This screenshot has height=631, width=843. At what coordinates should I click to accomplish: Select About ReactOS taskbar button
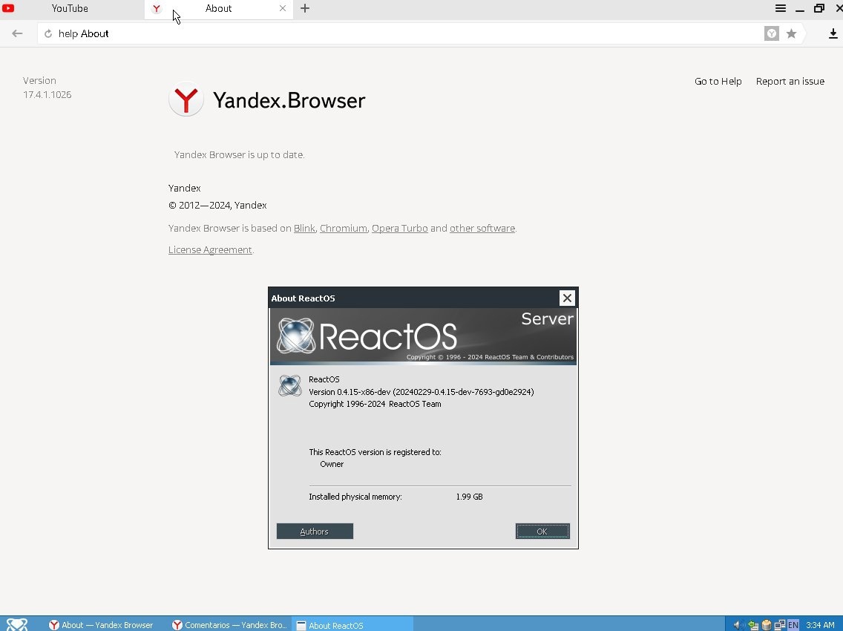click(352, 625)
